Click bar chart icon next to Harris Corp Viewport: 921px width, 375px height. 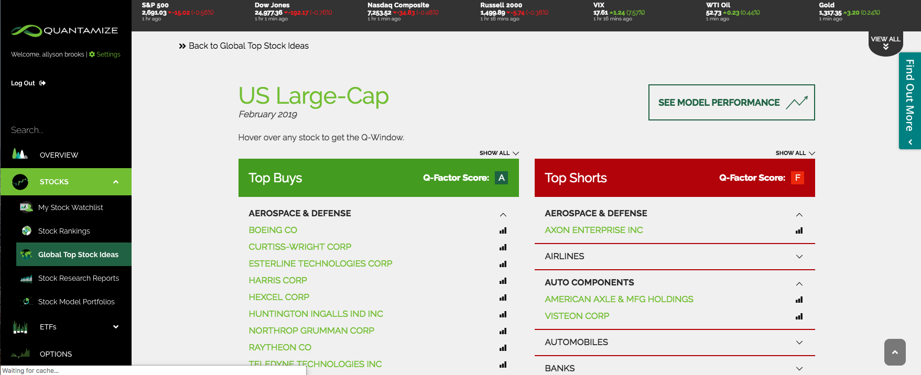503,281
